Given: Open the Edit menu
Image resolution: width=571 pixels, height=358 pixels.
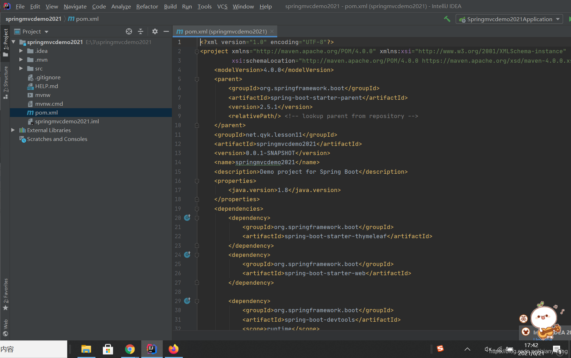Looking at the screenshot, I should 35,6.
